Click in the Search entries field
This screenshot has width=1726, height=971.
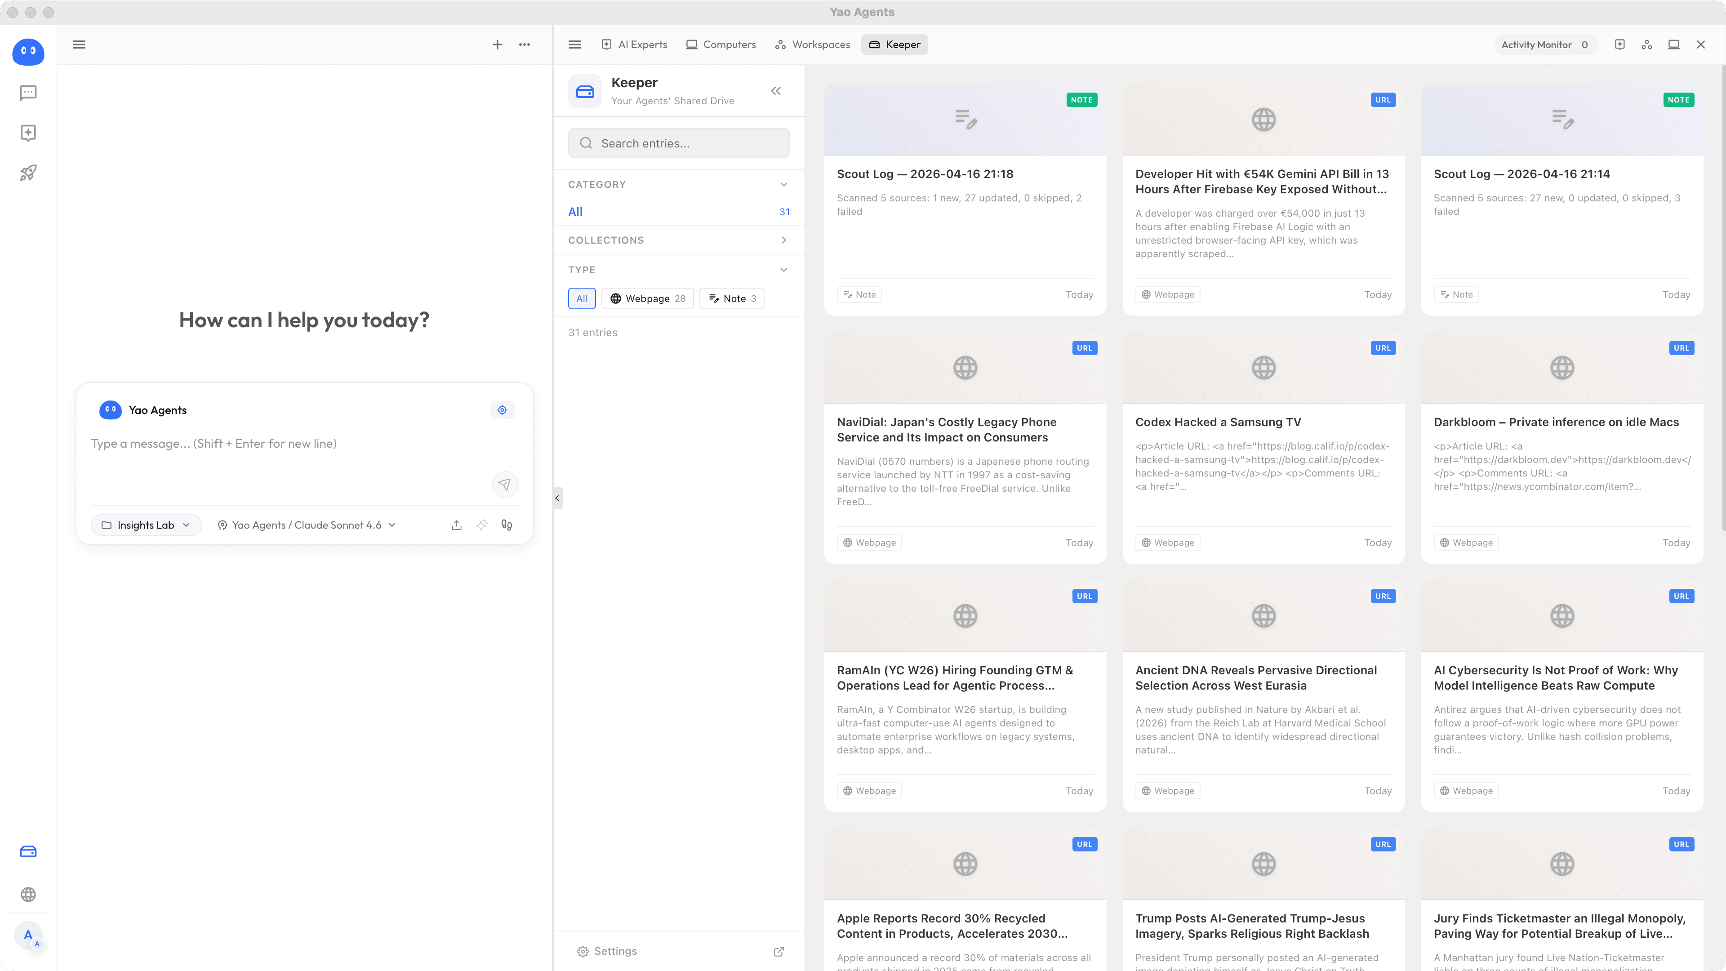678,143
